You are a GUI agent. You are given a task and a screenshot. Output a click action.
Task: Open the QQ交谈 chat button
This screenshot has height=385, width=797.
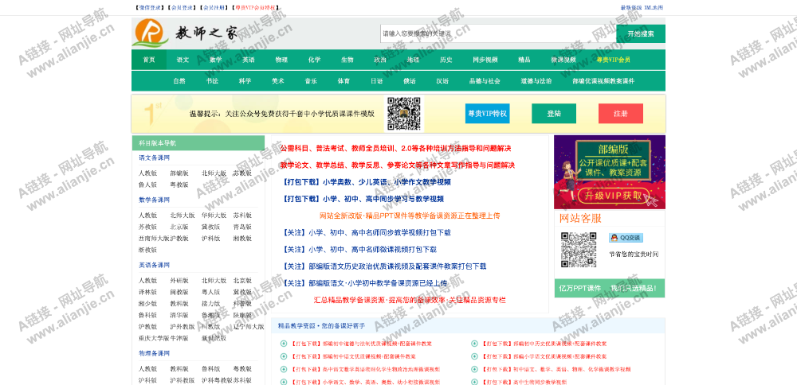click(626, 237)
